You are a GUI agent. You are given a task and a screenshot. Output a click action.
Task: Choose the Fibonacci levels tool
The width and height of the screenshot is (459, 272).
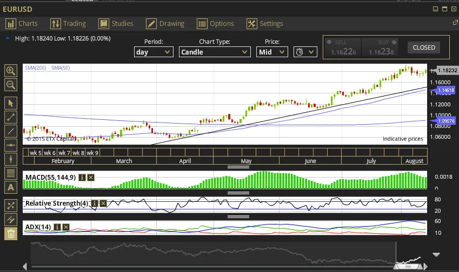click(x=11, y=173)
